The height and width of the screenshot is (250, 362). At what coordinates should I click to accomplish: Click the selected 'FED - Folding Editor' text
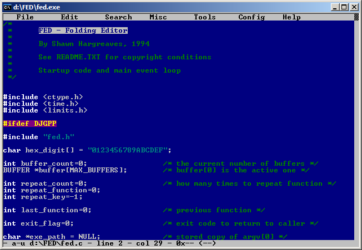pos(83,30)
